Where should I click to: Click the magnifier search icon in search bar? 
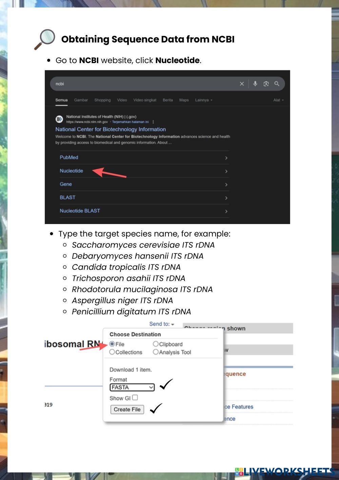277,84
